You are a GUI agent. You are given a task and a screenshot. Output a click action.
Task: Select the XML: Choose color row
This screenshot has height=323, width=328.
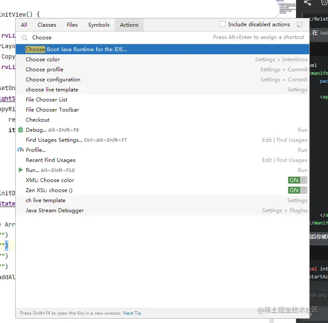(x=162, y=180)
